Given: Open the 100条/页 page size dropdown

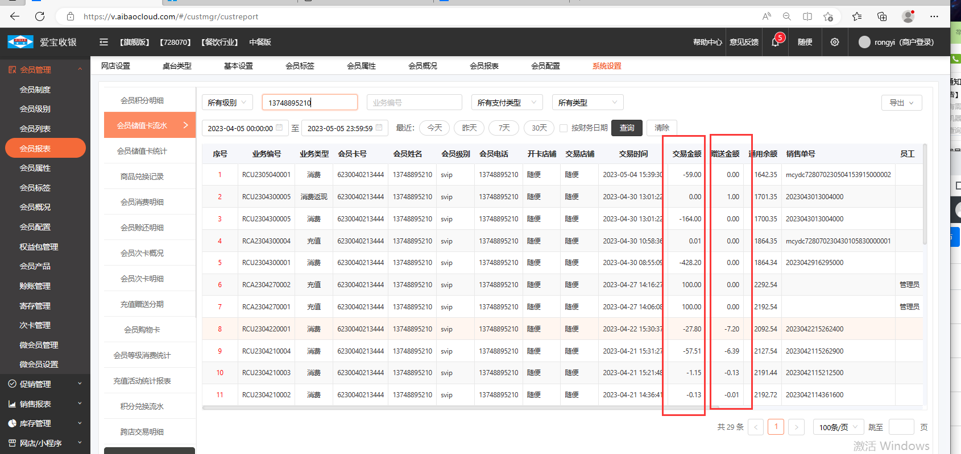Looking at the screenshot, I should coord(838,427).
